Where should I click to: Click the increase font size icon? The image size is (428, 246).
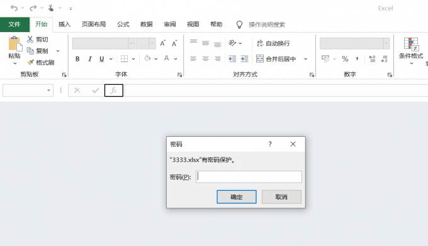(162, 43)
